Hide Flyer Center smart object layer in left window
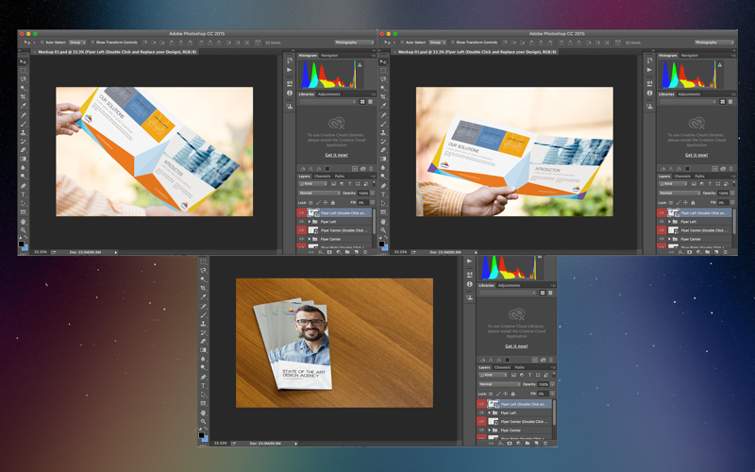The image size is (755, 472). coord(301,230)
